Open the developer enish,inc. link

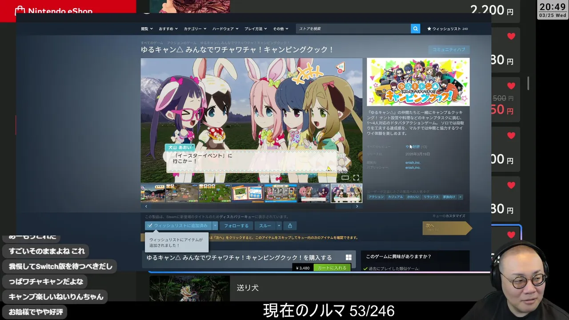click(413, 163)
